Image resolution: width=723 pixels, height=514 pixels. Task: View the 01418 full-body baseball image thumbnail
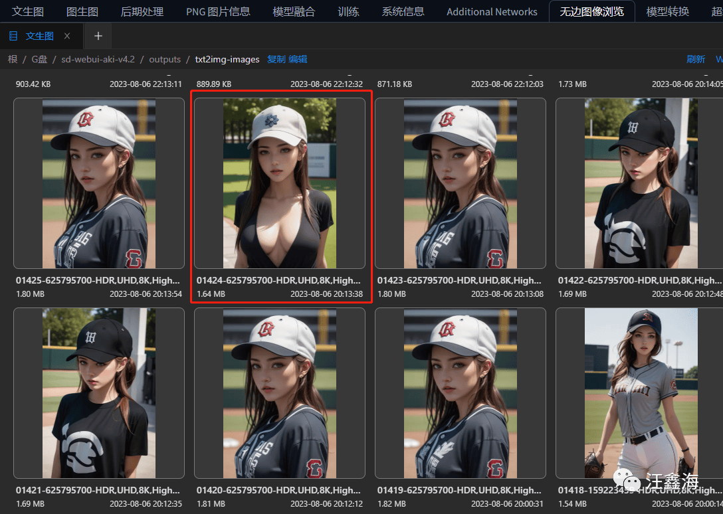[641, 393]
